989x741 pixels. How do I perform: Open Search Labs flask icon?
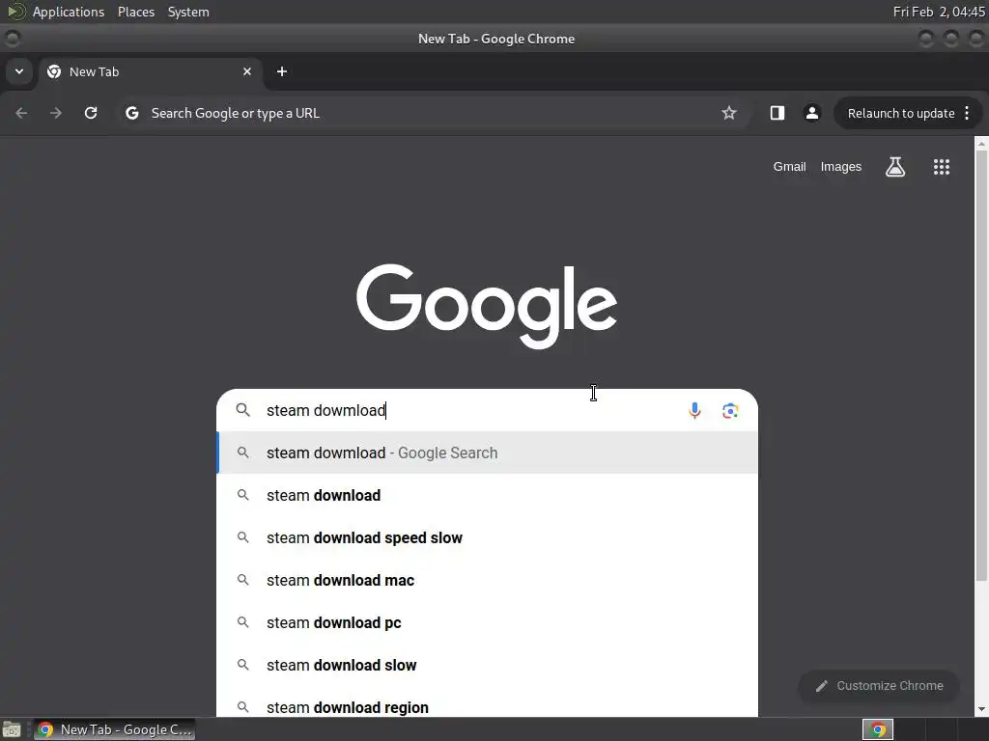[895, 167]
